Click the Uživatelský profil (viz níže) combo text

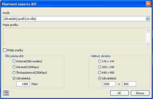(x=20, y=19)
